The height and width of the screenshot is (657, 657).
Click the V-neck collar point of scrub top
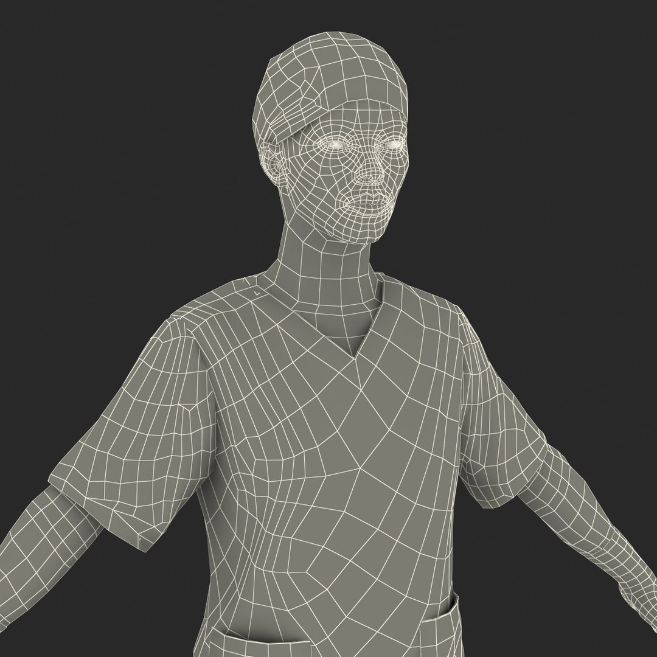(355, 358)
